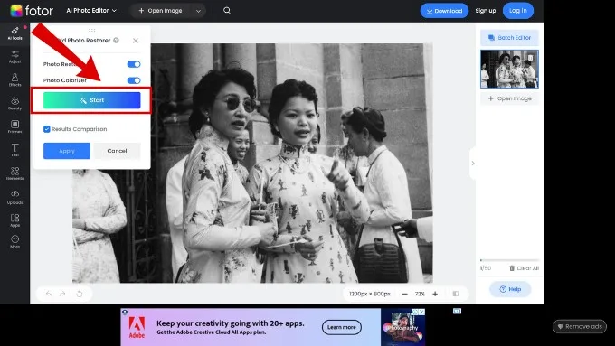Toggle compare view icon beside zoom
Image resolution: width=615 pixels, height=346 pixels.
[455, 294]
